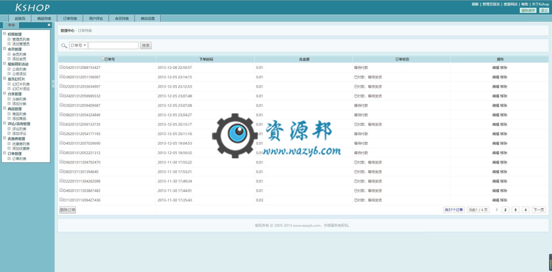The height and width of the screenshot is (272, 552).
Task: Click the icon beside 幻灯片列表
Action: (x=9, y=84)
